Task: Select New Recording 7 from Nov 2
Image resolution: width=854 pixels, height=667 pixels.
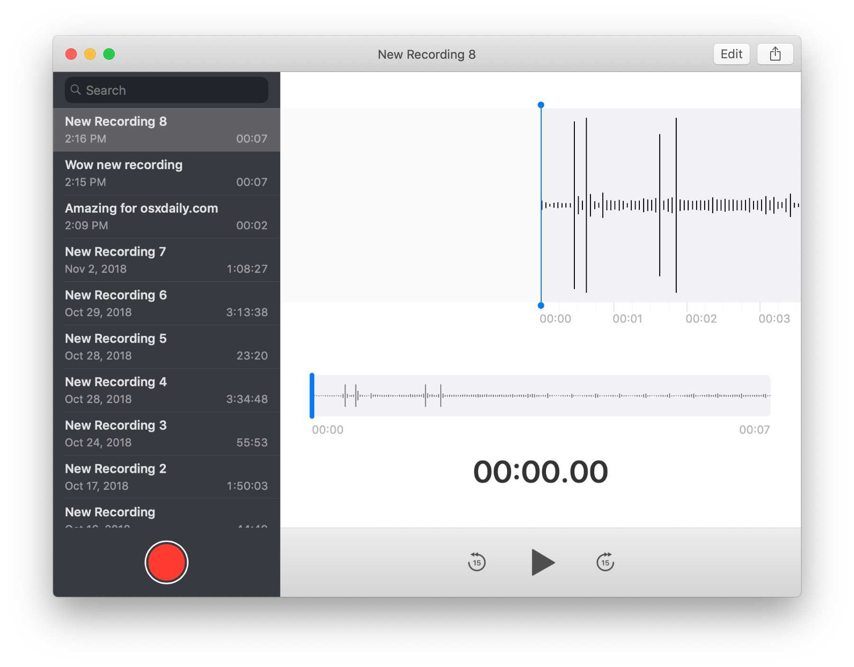Action: pyautogui.click(x=166, y=260)
